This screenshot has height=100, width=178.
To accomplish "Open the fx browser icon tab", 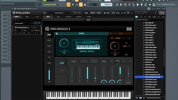I will click(150, 17).
